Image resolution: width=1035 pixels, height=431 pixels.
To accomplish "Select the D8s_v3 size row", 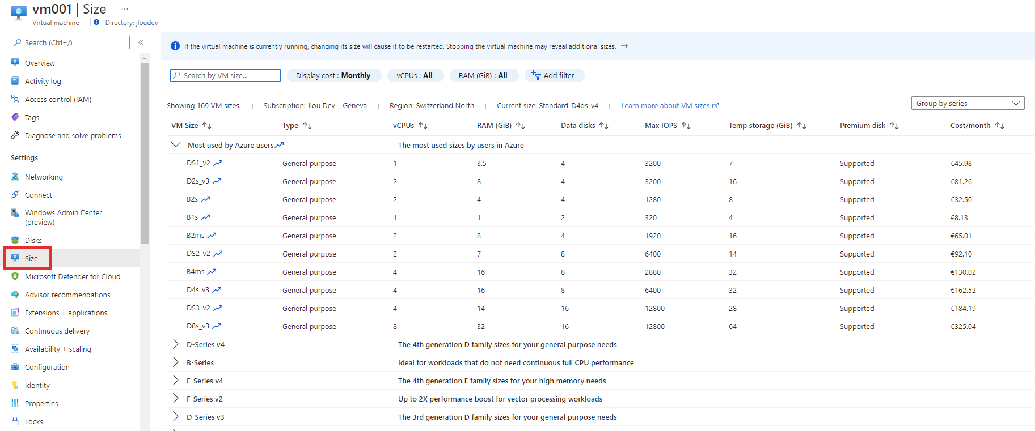I will pos(600,326).
